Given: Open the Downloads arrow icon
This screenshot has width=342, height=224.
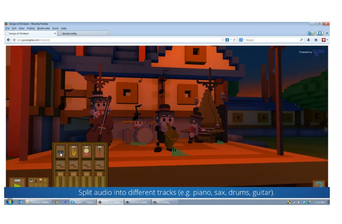Looking at the screenshot, I should coord(308,40).
